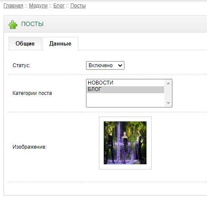Screen dimensions: 207x202
Task: Click the post image thumbnail
Action: [x=125, y=143]
